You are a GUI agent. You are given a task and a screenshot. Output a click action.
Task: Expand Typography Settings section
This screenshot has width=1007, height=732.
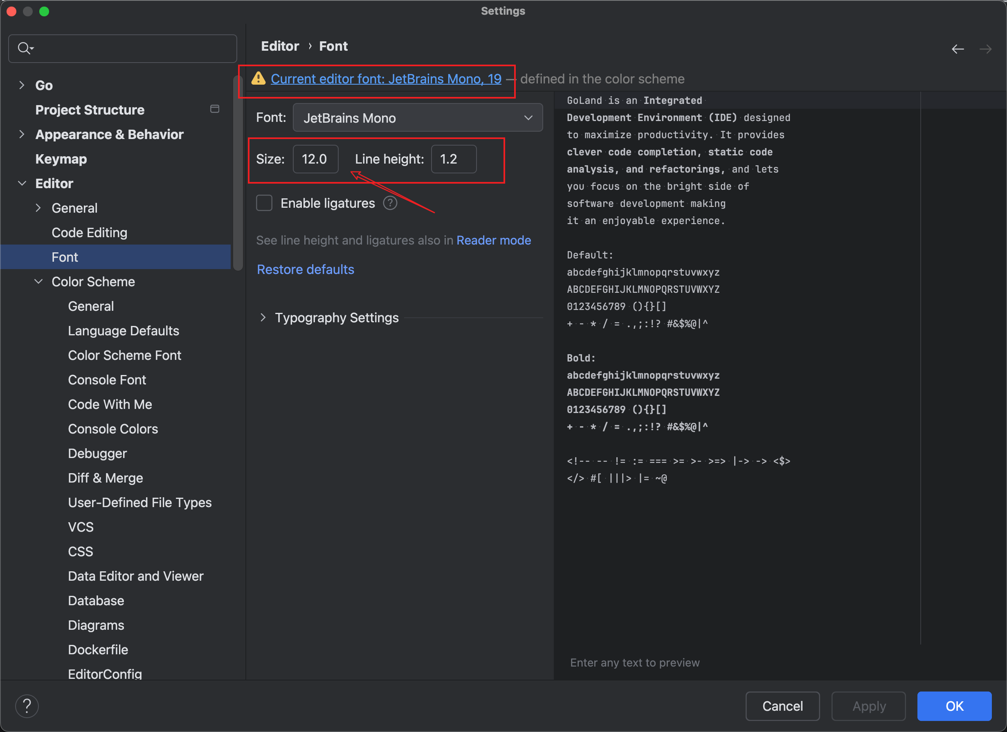click(263, 317)
